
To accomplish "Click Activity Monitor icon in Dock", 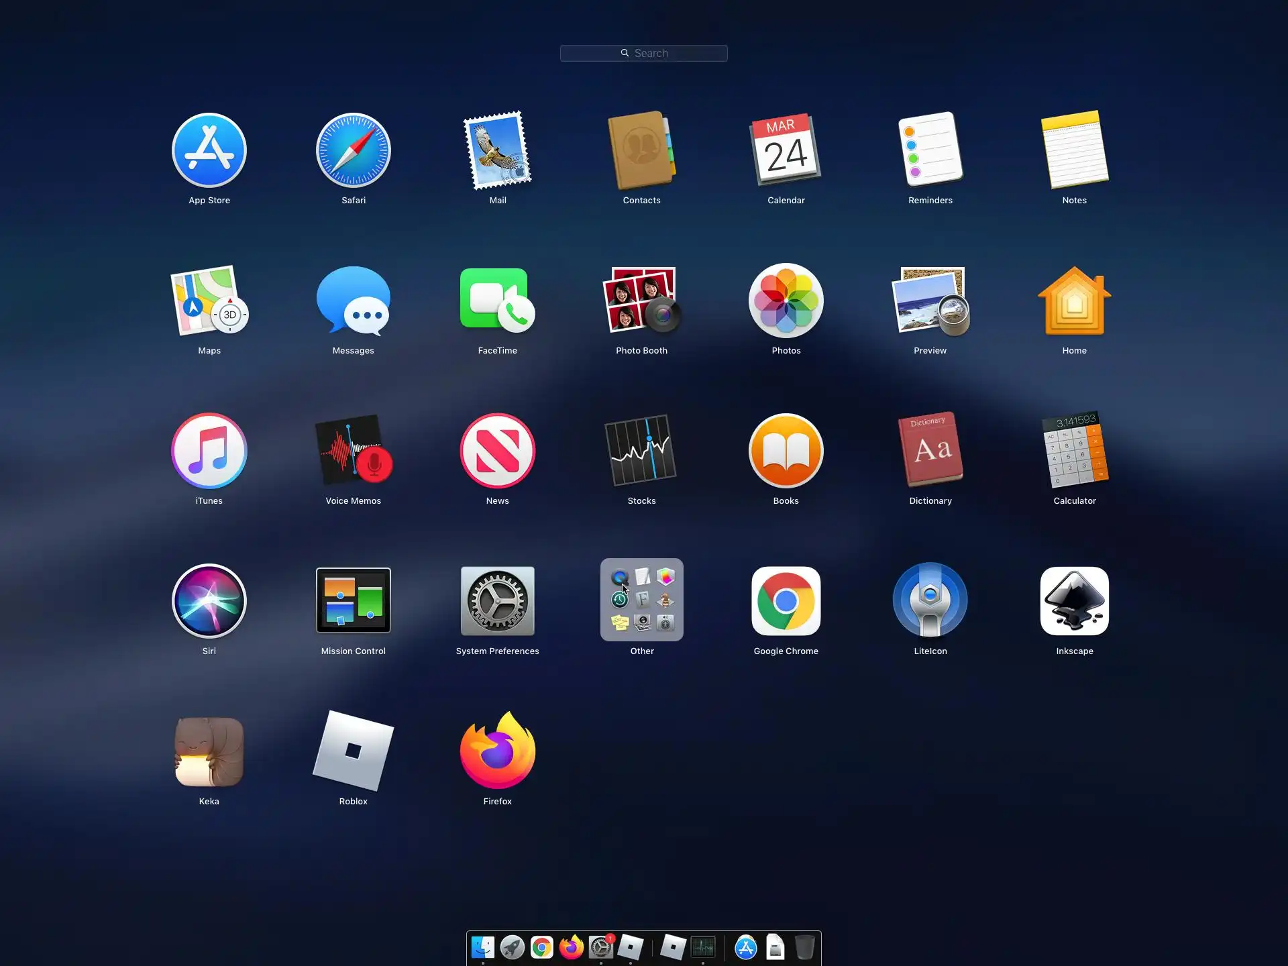I will coord(702,947).
